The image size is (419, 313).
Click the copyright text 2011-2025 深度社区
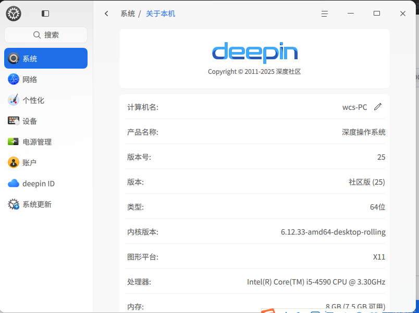click(254, 71)
